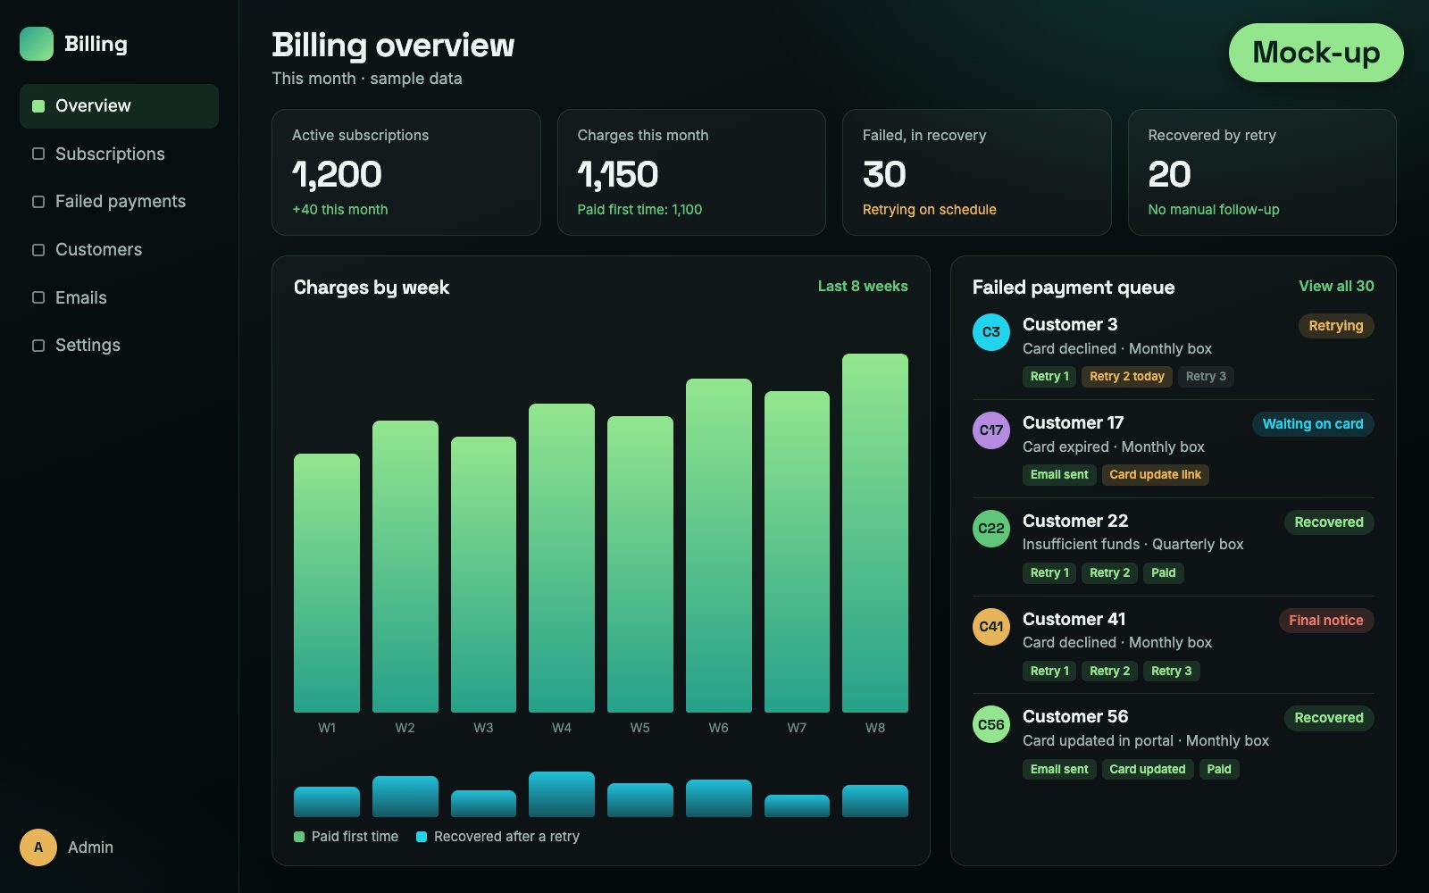
Task: Open Customers in the sidebar
Action: click(119, 250)
